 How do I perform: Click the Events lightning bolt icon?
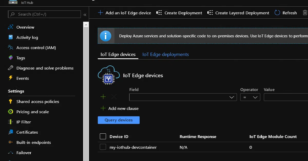11,78
